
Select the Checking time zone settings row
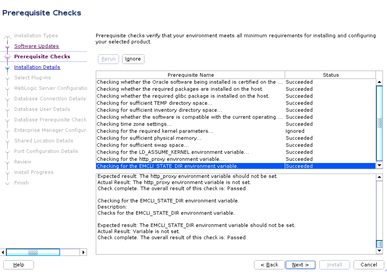(180, 124)
